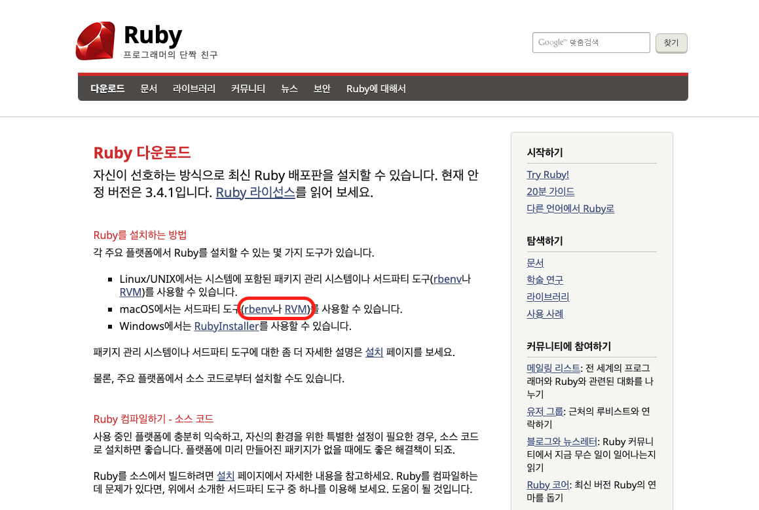
Task: Open 커뮤니티 in the navigation bar
Action: point(248,88)
